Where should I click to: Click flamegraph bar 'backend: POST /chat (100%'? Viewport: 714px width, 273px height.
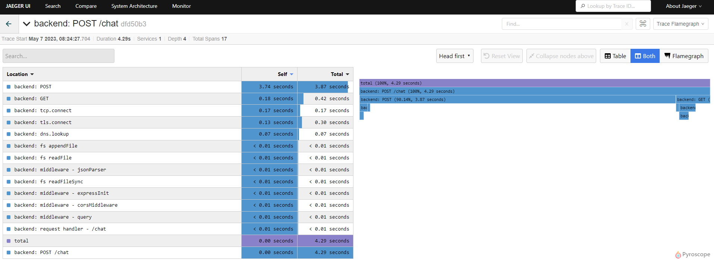pyautogui.click(x=535, y=91)
